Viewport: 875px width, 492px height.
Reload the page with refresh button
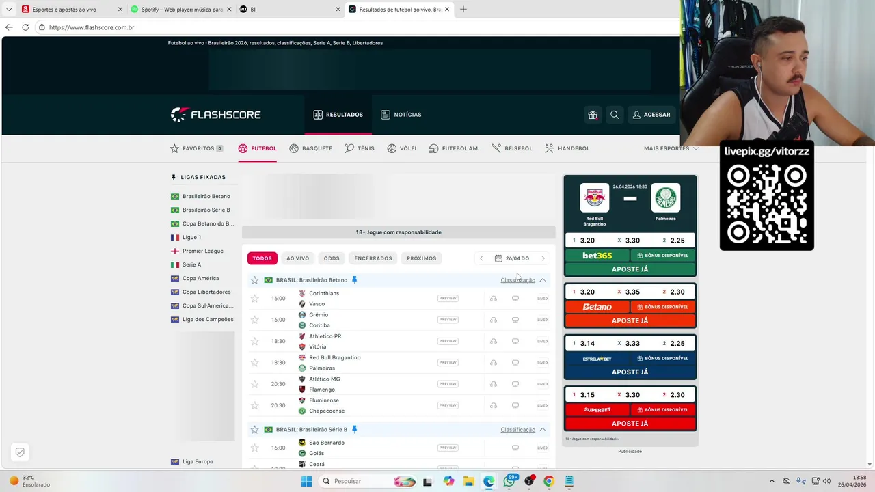click(x=25, y=27)
